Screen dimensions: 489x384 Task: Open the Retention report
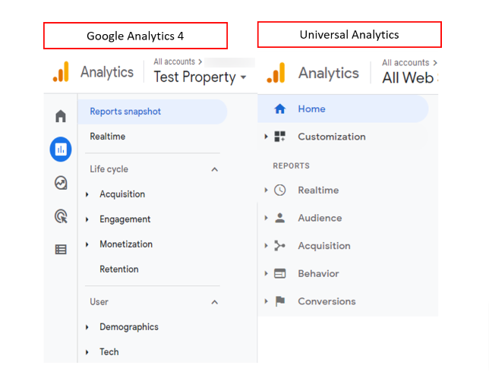point(119,269)
